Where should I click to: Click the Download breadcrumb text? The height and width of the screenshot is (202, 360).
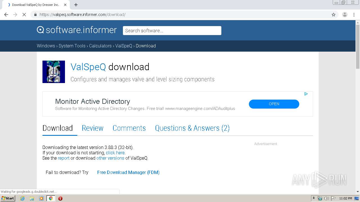pyautogui.click(x=146, y=46)
